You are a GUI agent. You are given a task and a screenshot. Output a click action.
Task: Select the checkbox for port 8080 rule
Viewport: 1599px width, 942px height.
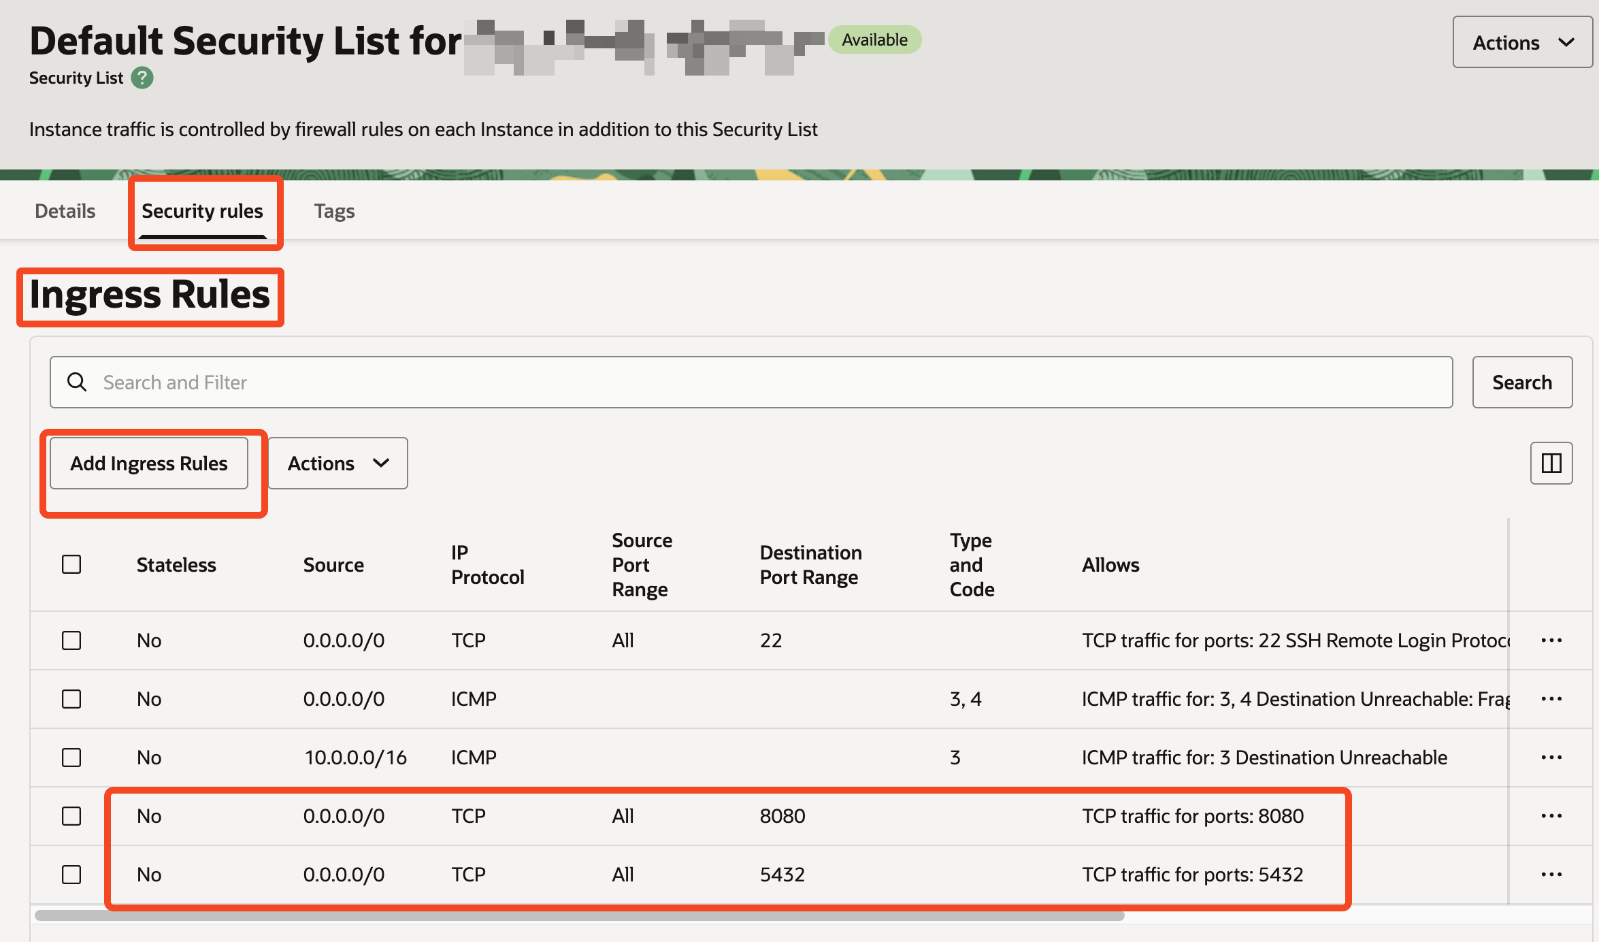[x=71, y=816]
